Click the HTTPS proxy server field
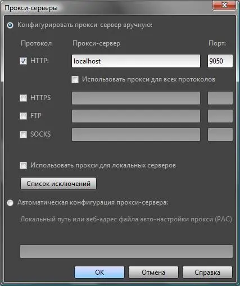The width and height of the screenshot is (240, 286). point(136,98)
